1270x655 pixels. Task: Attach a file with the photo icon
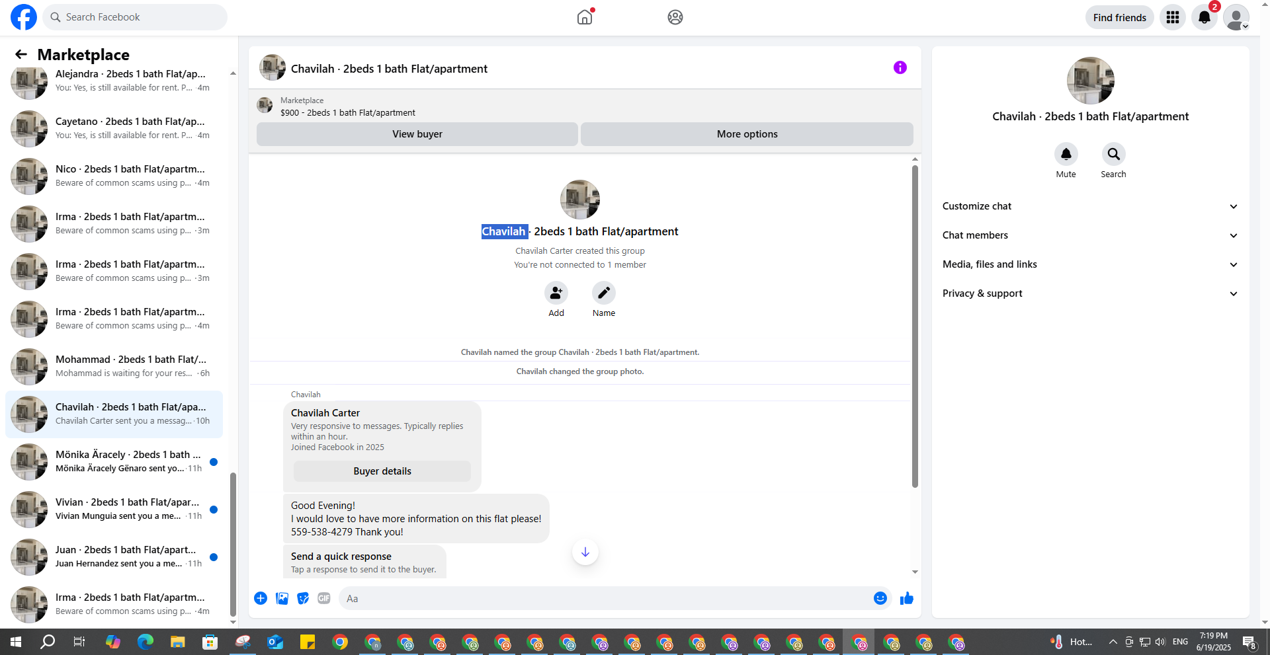282,598
